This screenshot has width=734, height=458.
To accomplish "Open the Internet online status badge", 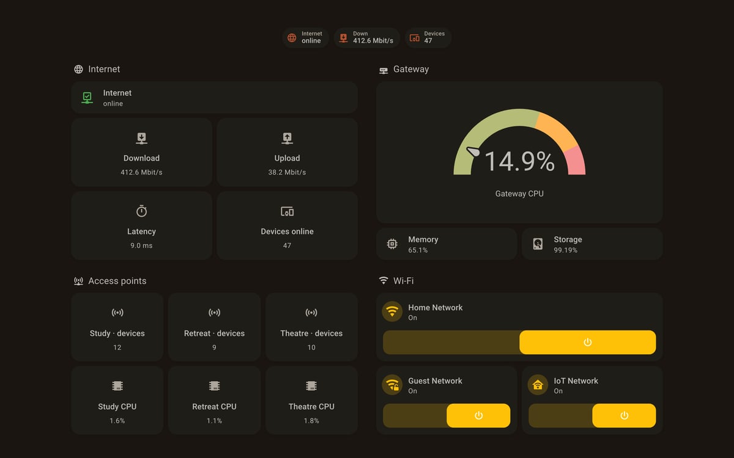I will (x=305, y=38).
